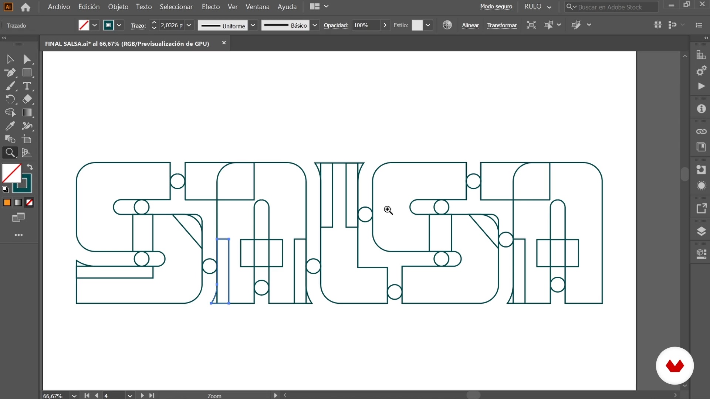
Task: Select the Rectangle tool
Action: [x=27, y=73]
